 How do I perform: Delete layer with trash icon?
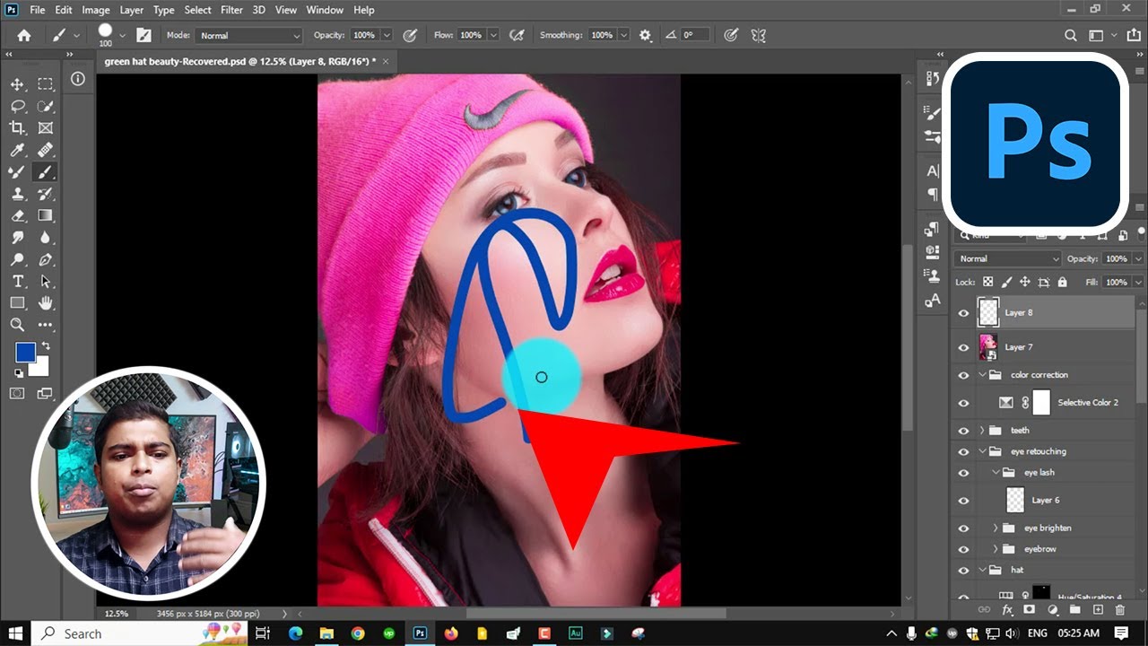(x=1119, y=609)
